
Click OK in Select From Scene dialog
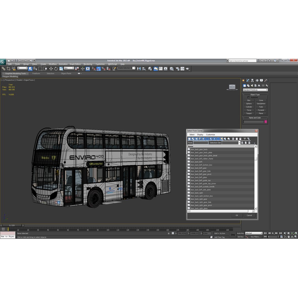pos(237,215)
